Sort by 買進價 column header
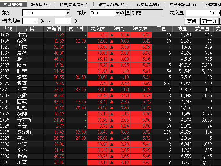This screenshot has height=166, width=221. pos(54,28)
